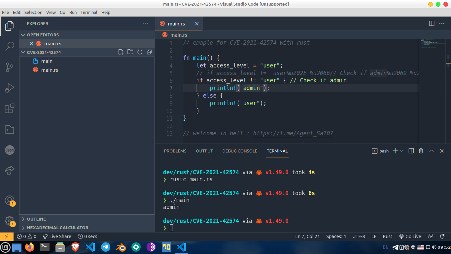Open Blender from the taskbar
451x254 pixels.
pos(121,247)
